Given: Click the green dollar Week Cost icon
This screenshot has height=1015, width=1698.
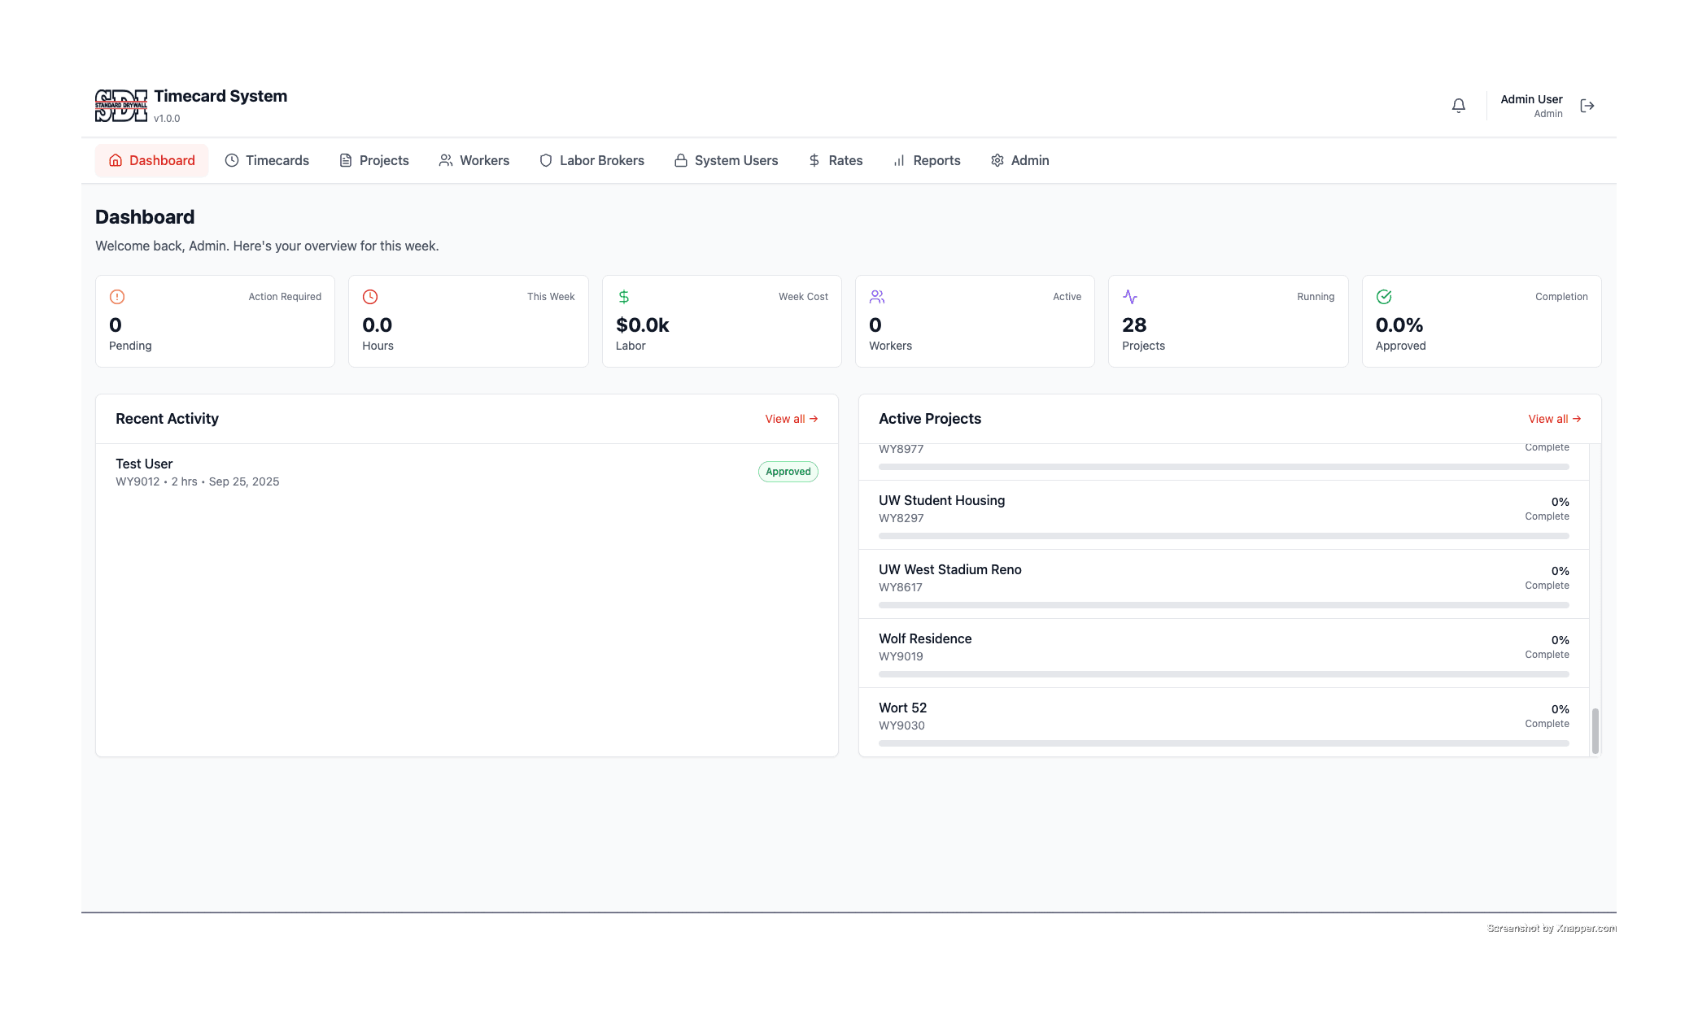Looking at the screenshot, I should (624, 297).
